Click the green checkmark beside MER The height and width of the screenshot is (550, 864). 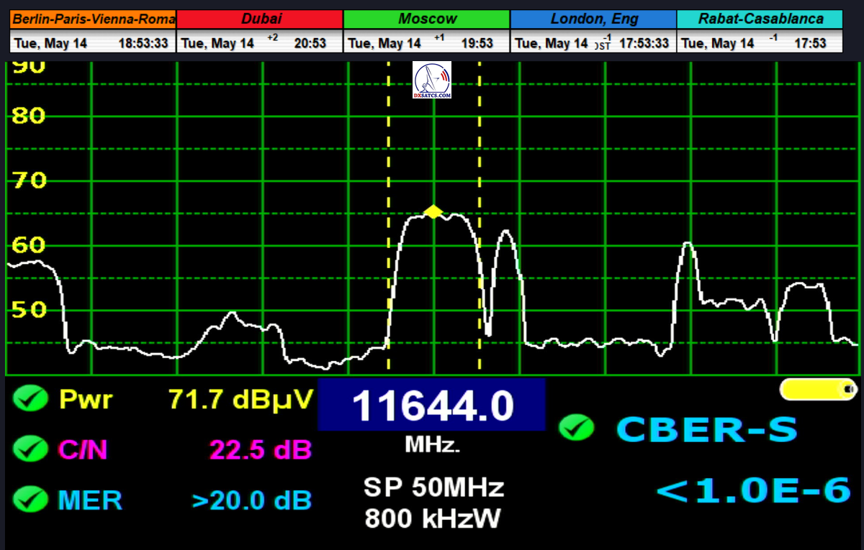pos(31,499)
